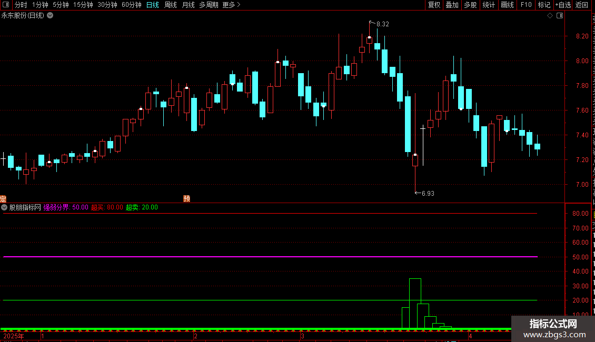Click the 超买: 80.00 indicator label
The width and height of the screenshot is (595, 342).
tap(107, 207)
